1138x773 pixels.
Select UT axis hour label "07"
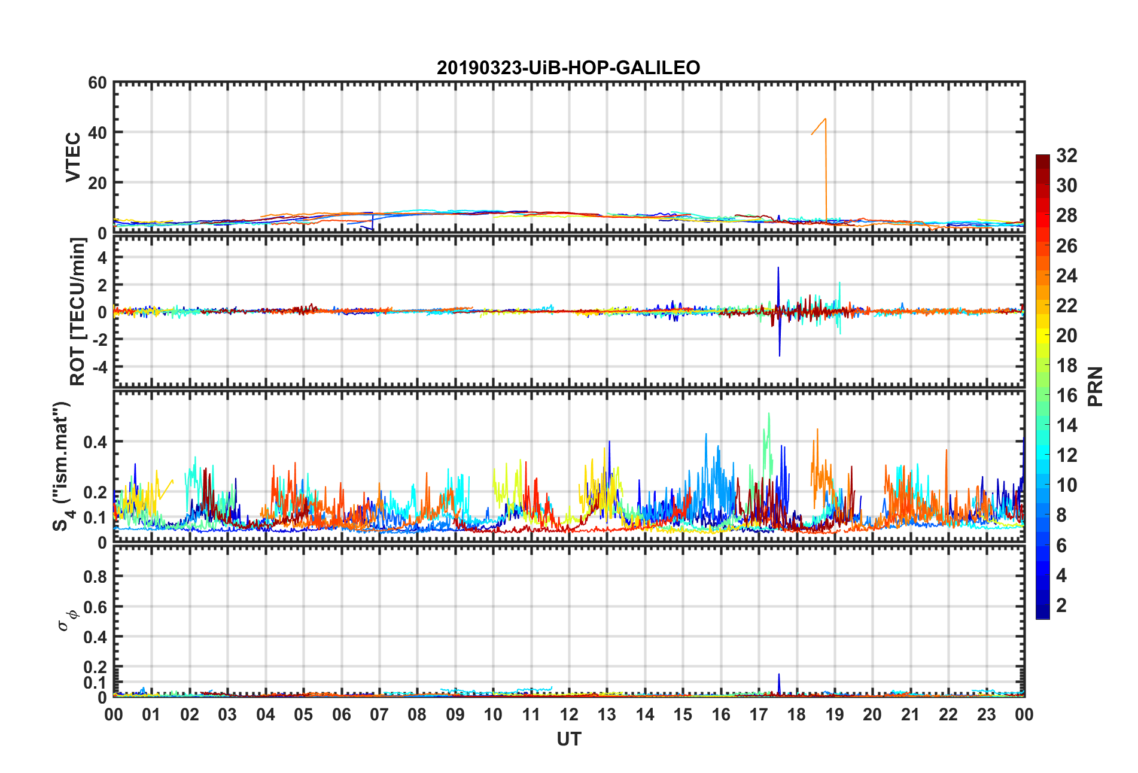(379, 714)
